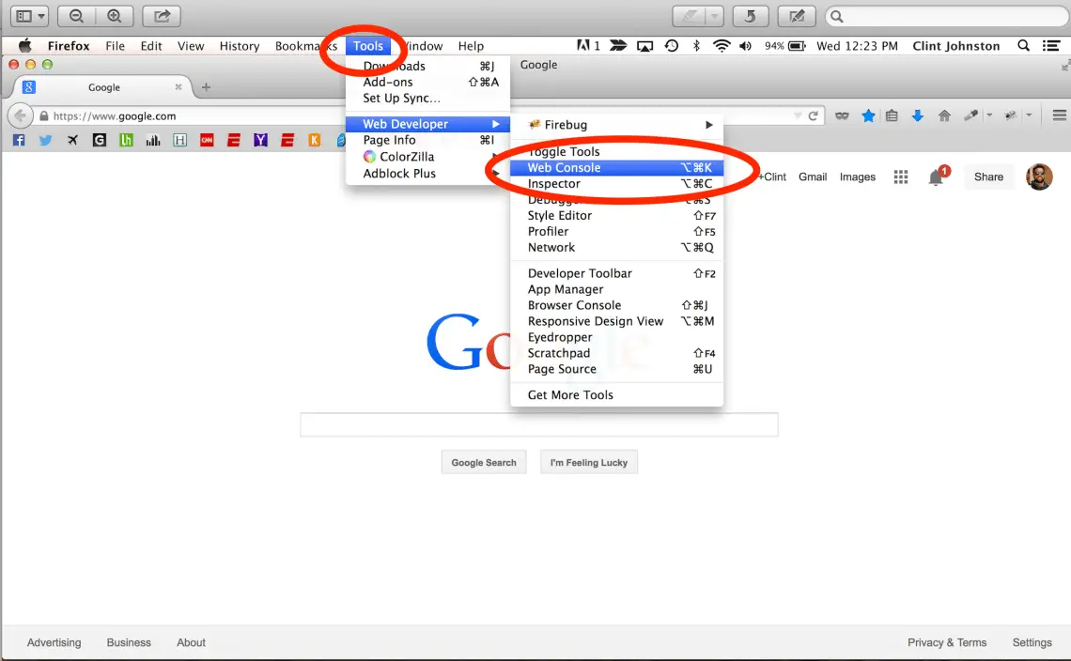Open the Firefox hamburger menu icon

tap(1060, 115)
